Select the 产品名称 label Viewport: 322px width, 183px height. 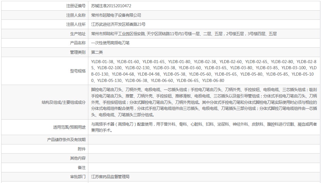[78, 43]
